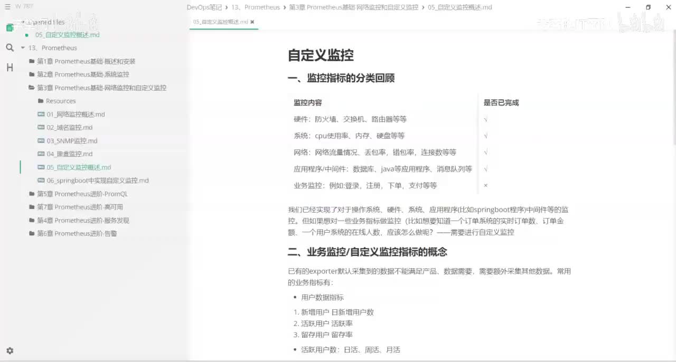Click 13、Prometheus in the breadcrumb
Screen dimensions: 676x362
point(256,7)
